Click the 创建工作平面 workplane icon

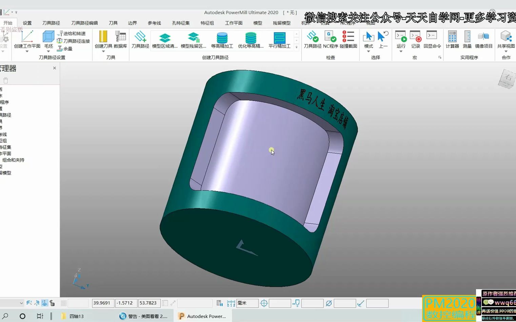click(27, 37)
